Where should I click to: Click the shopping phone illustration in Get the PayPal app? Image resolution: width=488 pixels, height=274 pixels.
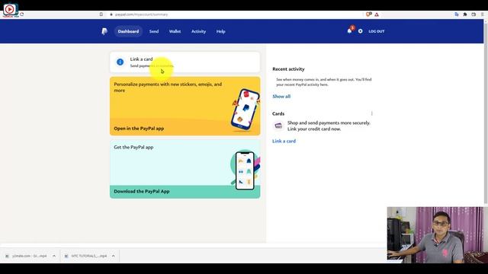(246, 170)
